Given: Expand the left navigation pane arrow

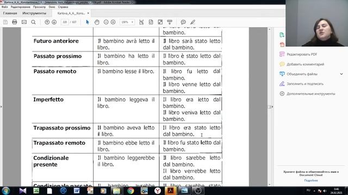Looking at the screenshot, I should pyautogui.click(x=1, y=107).
